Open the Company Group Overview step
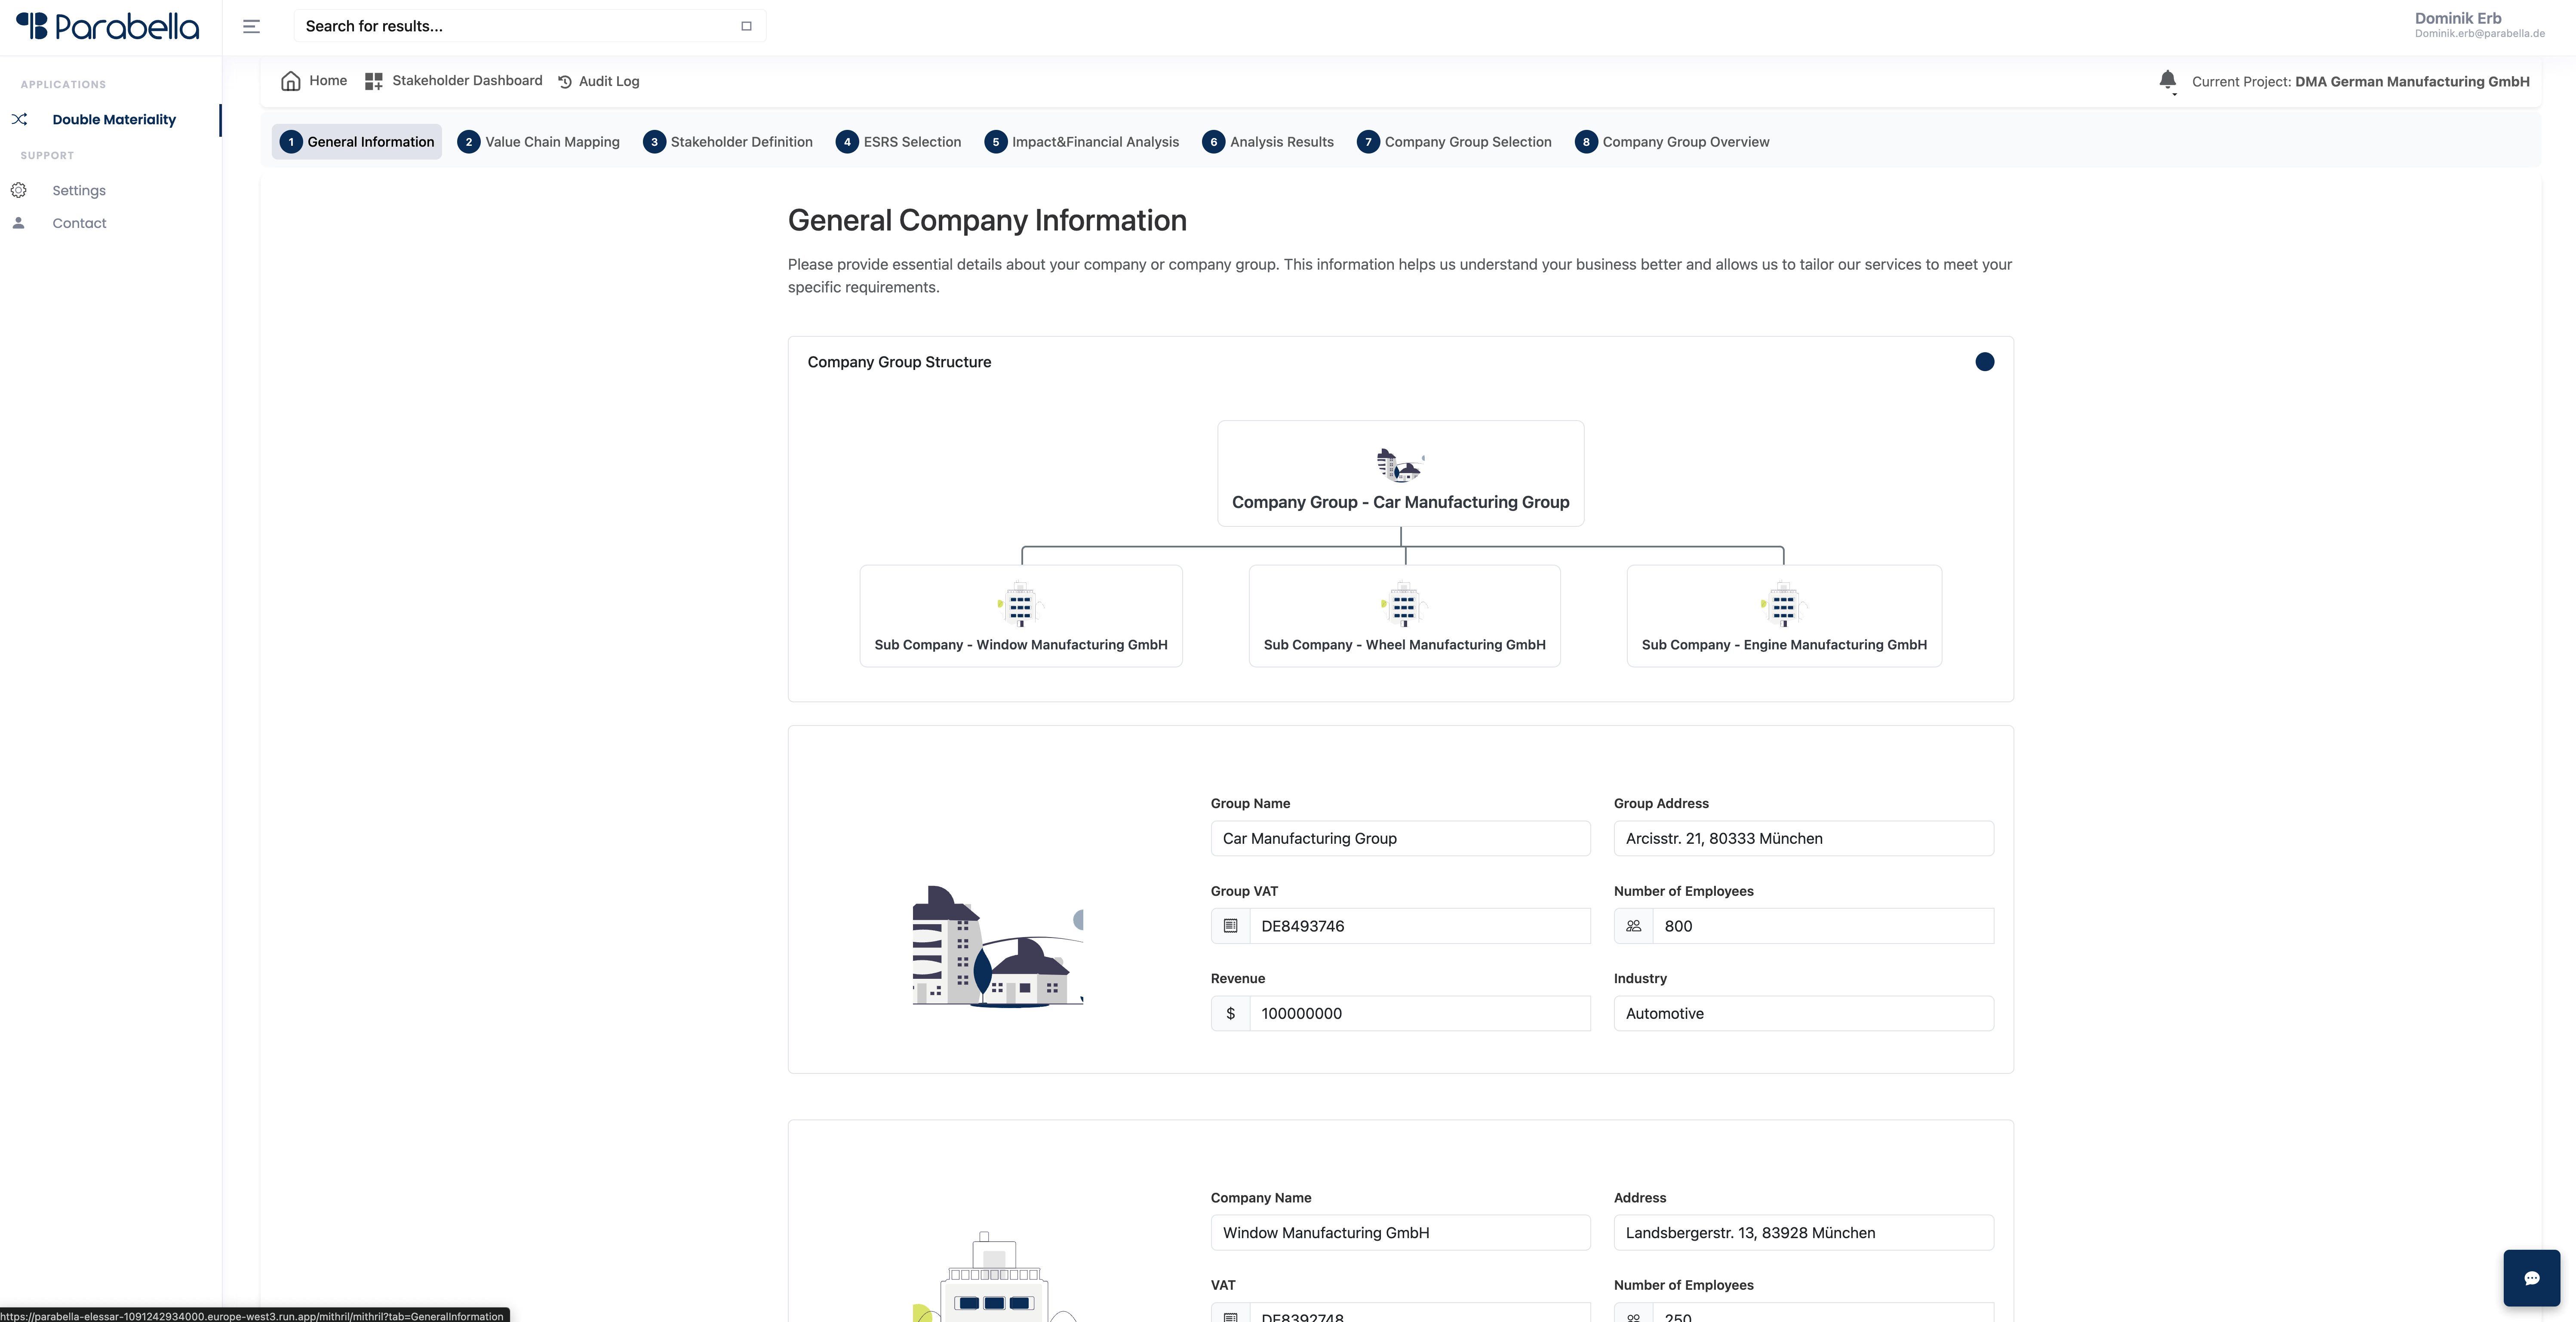The width and height of the screenshot is (2576, 1322). (x=1672, y=142)
